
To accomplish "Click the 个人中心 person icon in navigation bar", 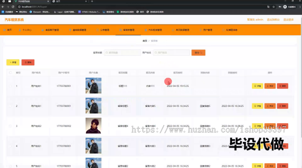I will 20,30.
